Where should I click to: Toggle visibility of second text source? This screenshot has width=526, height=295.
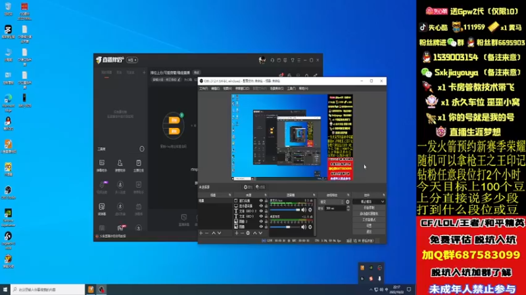[261, 216]
